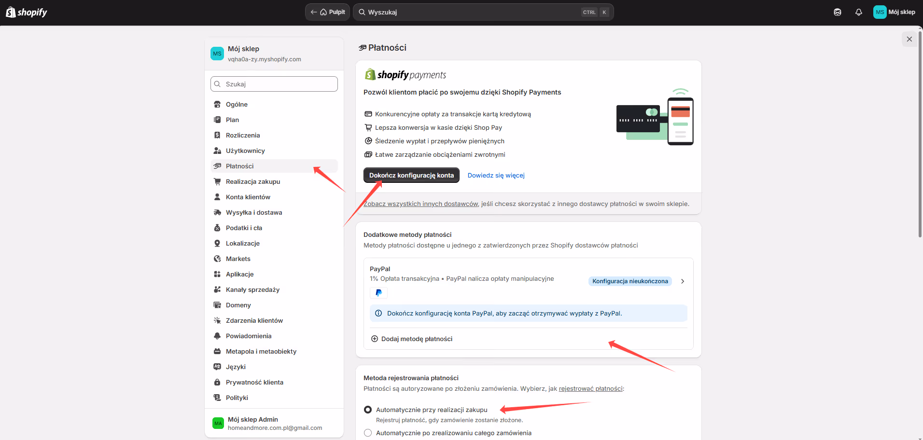Open notifications via the bell icon

point(859,12)
